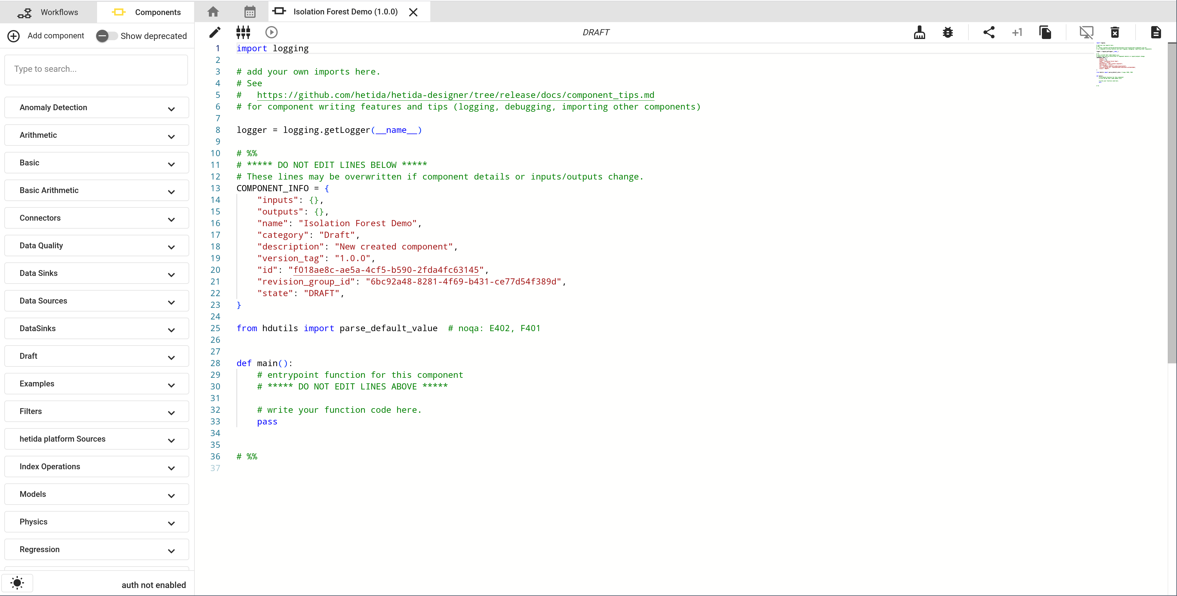Click the "version_tag" line
The image size is (1177, 596).
(316, 258)
